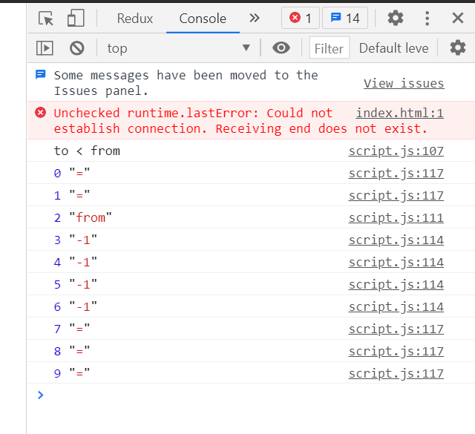Open the top JavaScript context dropdown

coord(178,48)
